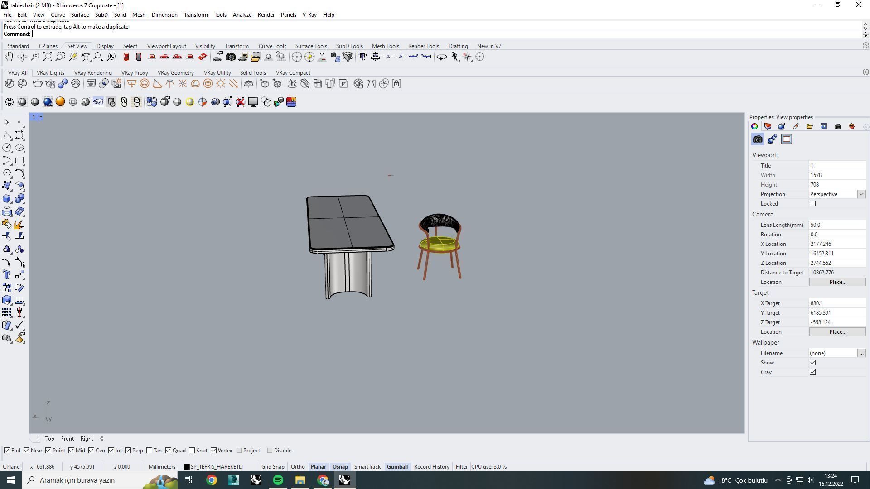Select the Walkabout walking figure icon
The height and width of the screenshot is (489, 870).
point(454,57)
